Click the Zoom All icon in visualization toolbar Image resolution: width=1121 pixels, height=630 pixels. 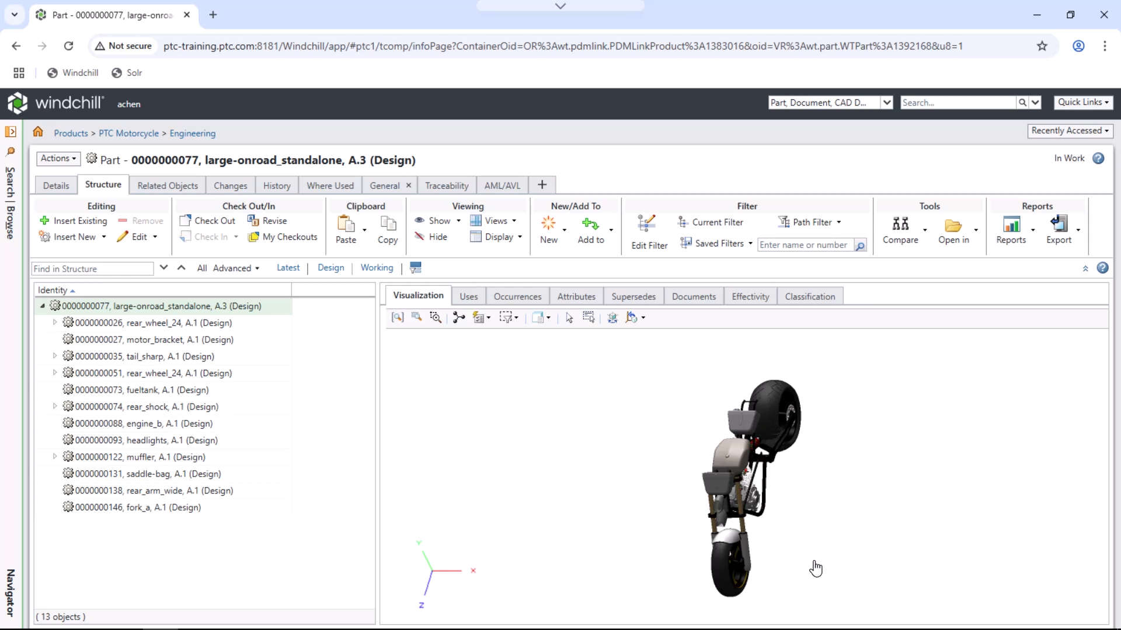pos(398,317)
